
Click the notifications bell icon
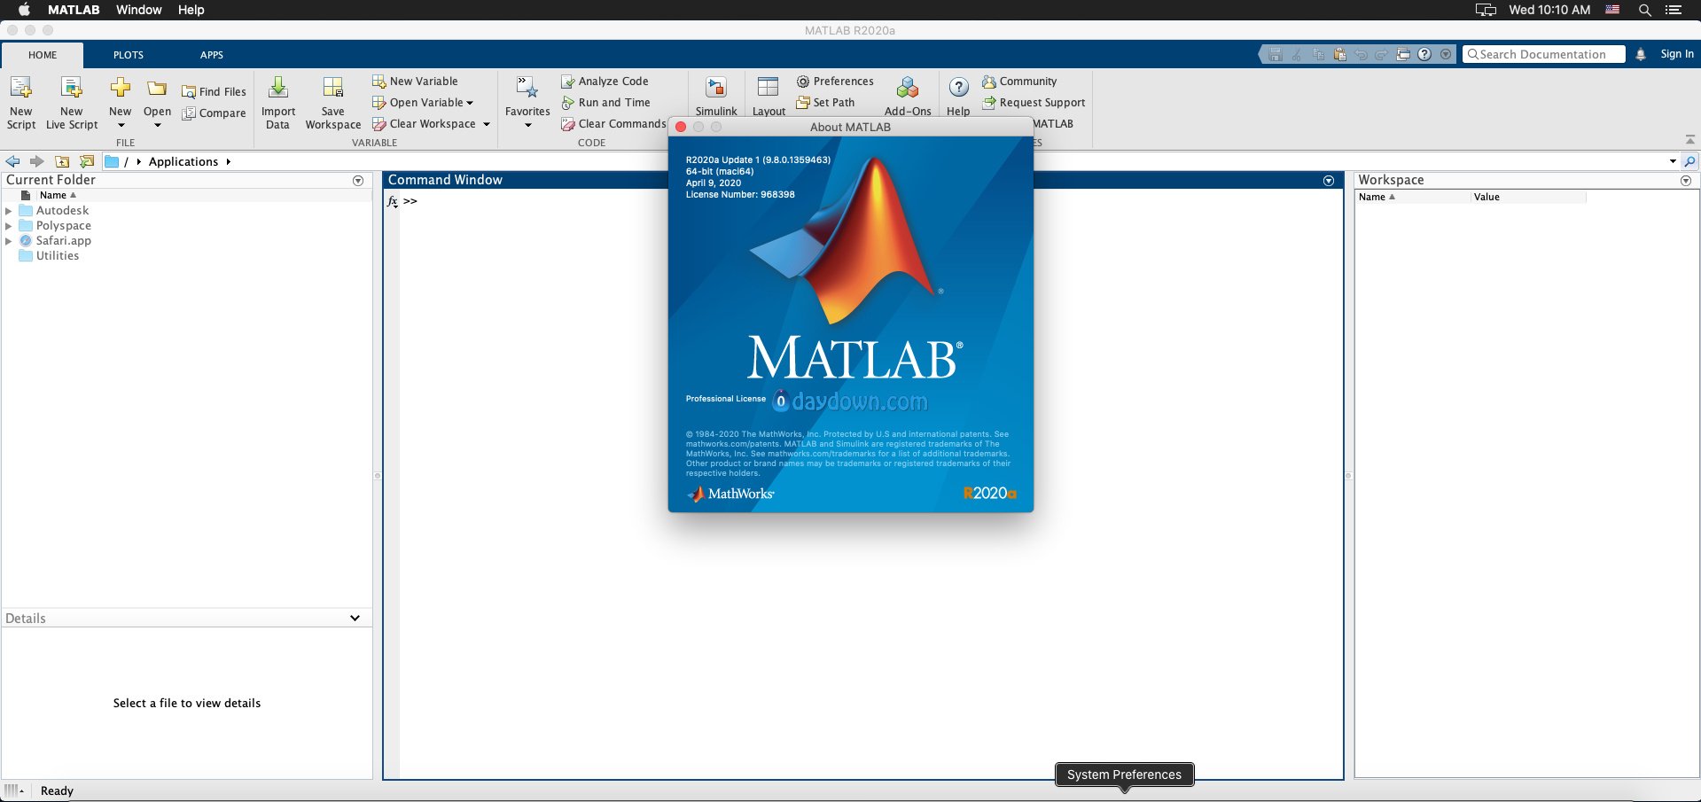(1641, 54)
